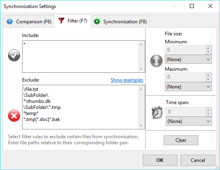Click the green gear Synchronization icon
This screenshot has height=170, width=220.
pyautogui.click(x=97, y=21)
